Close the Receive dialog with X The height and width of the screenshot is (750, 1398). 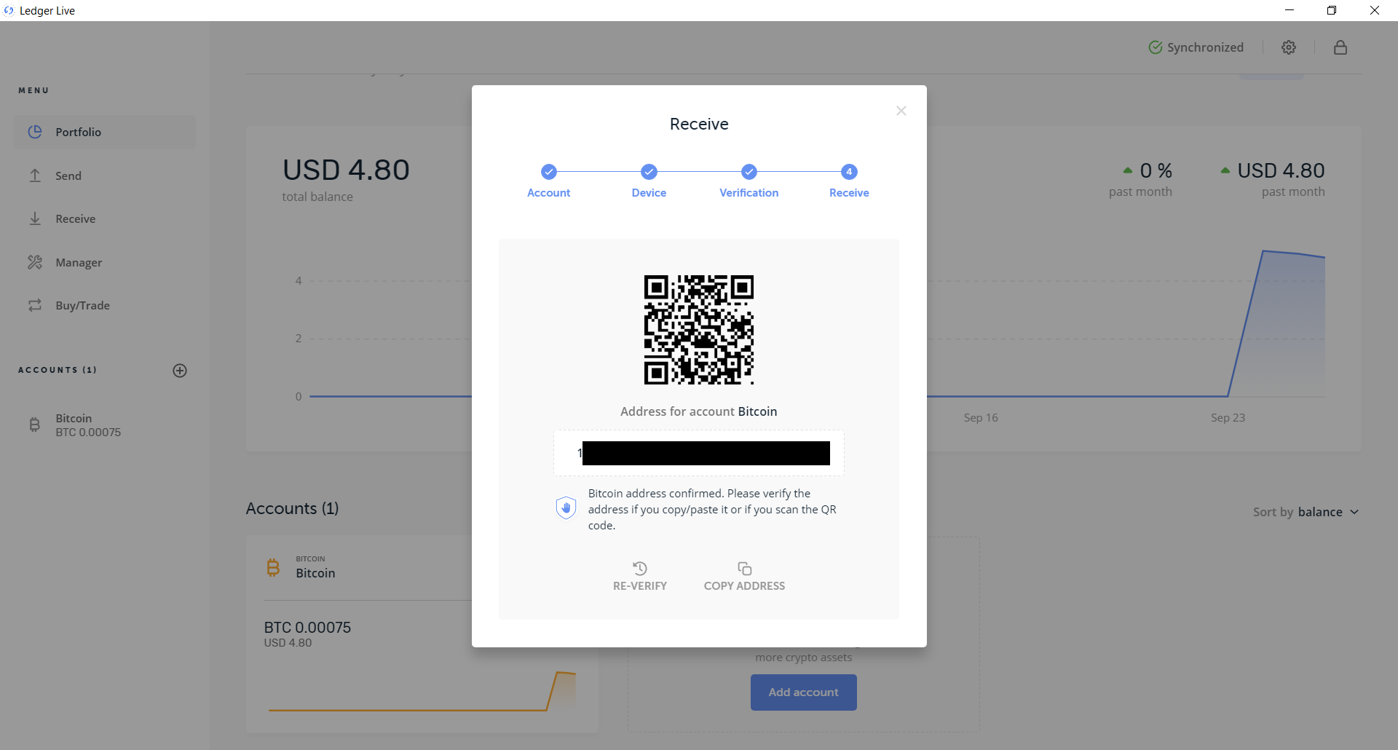point(901,111)
